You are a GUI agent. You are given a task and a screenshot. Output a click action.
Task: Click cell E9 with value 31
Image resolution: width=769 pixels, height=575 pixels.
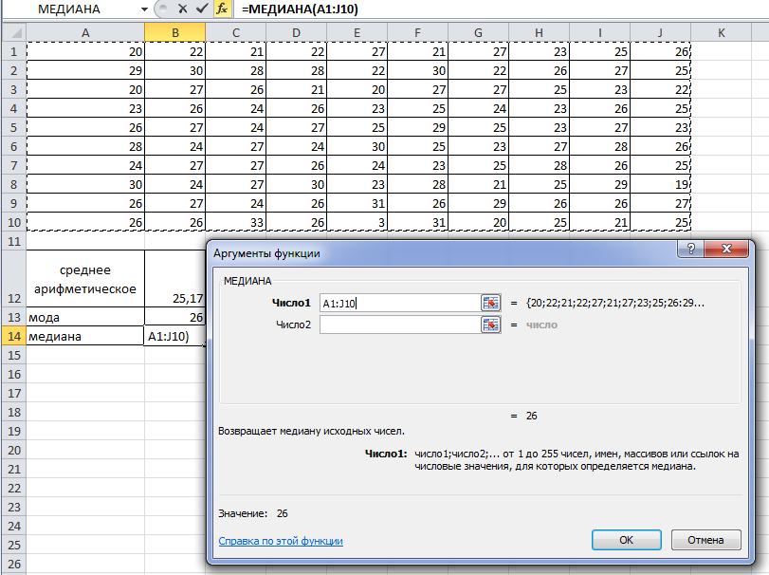(357, 203)
